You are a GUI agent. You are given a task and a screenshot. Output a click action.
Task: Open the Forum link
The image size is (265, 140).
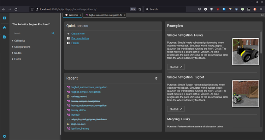click(75, 43)
